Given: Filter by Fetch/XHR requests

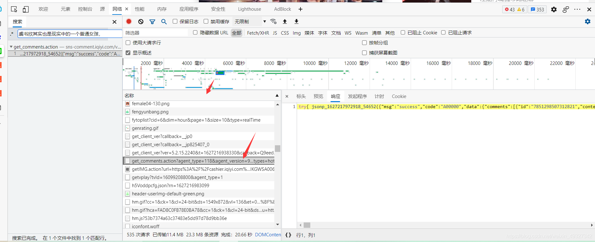Looking at the screenshot, I should (x=258, y=33).
